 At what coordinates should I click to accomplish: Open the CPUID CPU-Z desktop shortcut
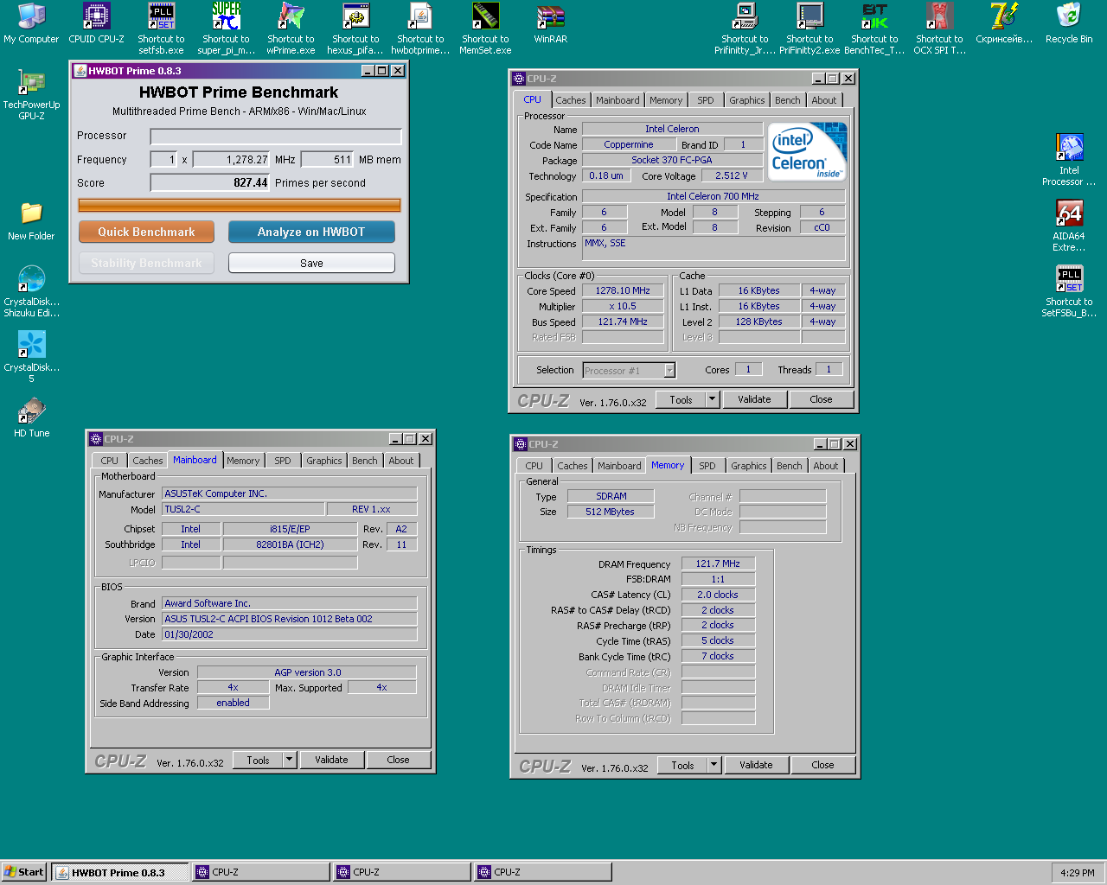tap(96, 23)
